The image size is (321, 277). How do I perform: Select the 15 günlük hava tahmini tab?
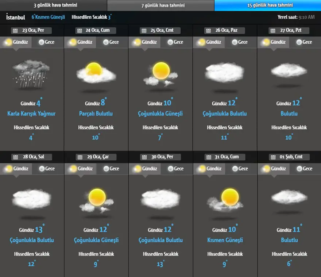click(x=267, y=5)
